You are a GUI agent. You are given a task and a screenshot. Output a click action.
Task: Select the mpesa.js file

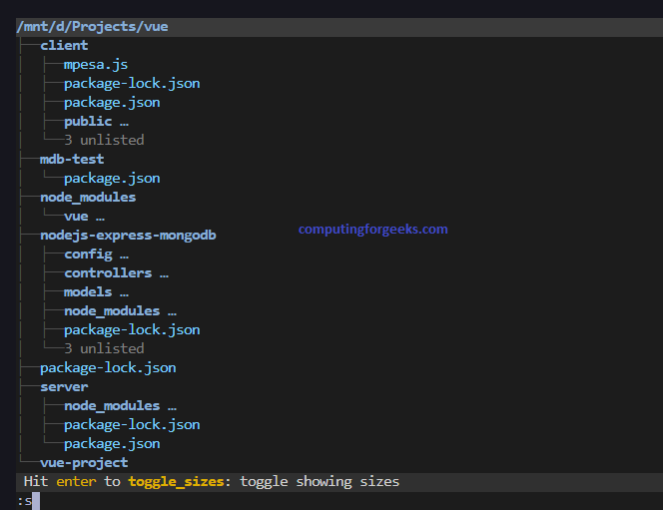(96, 64)
